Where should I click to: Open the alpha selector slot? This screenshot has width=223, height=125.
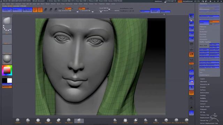click(x=7, y=39)
